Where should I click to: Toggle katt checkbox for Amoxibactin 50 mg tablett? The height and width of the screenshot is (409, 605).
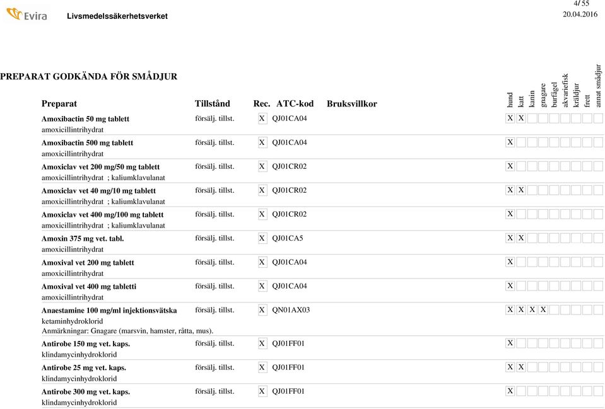(x=521, y=118)
